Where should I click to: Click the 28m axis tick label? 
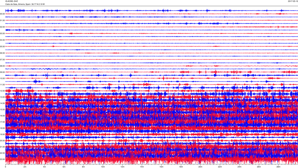(x=278, y=167)
